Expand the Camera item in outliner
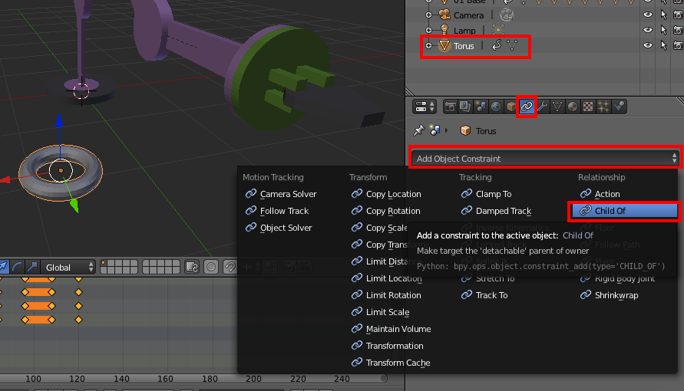Image resolution: width=684 pixels, height=391 pixels. click(429, 15)
